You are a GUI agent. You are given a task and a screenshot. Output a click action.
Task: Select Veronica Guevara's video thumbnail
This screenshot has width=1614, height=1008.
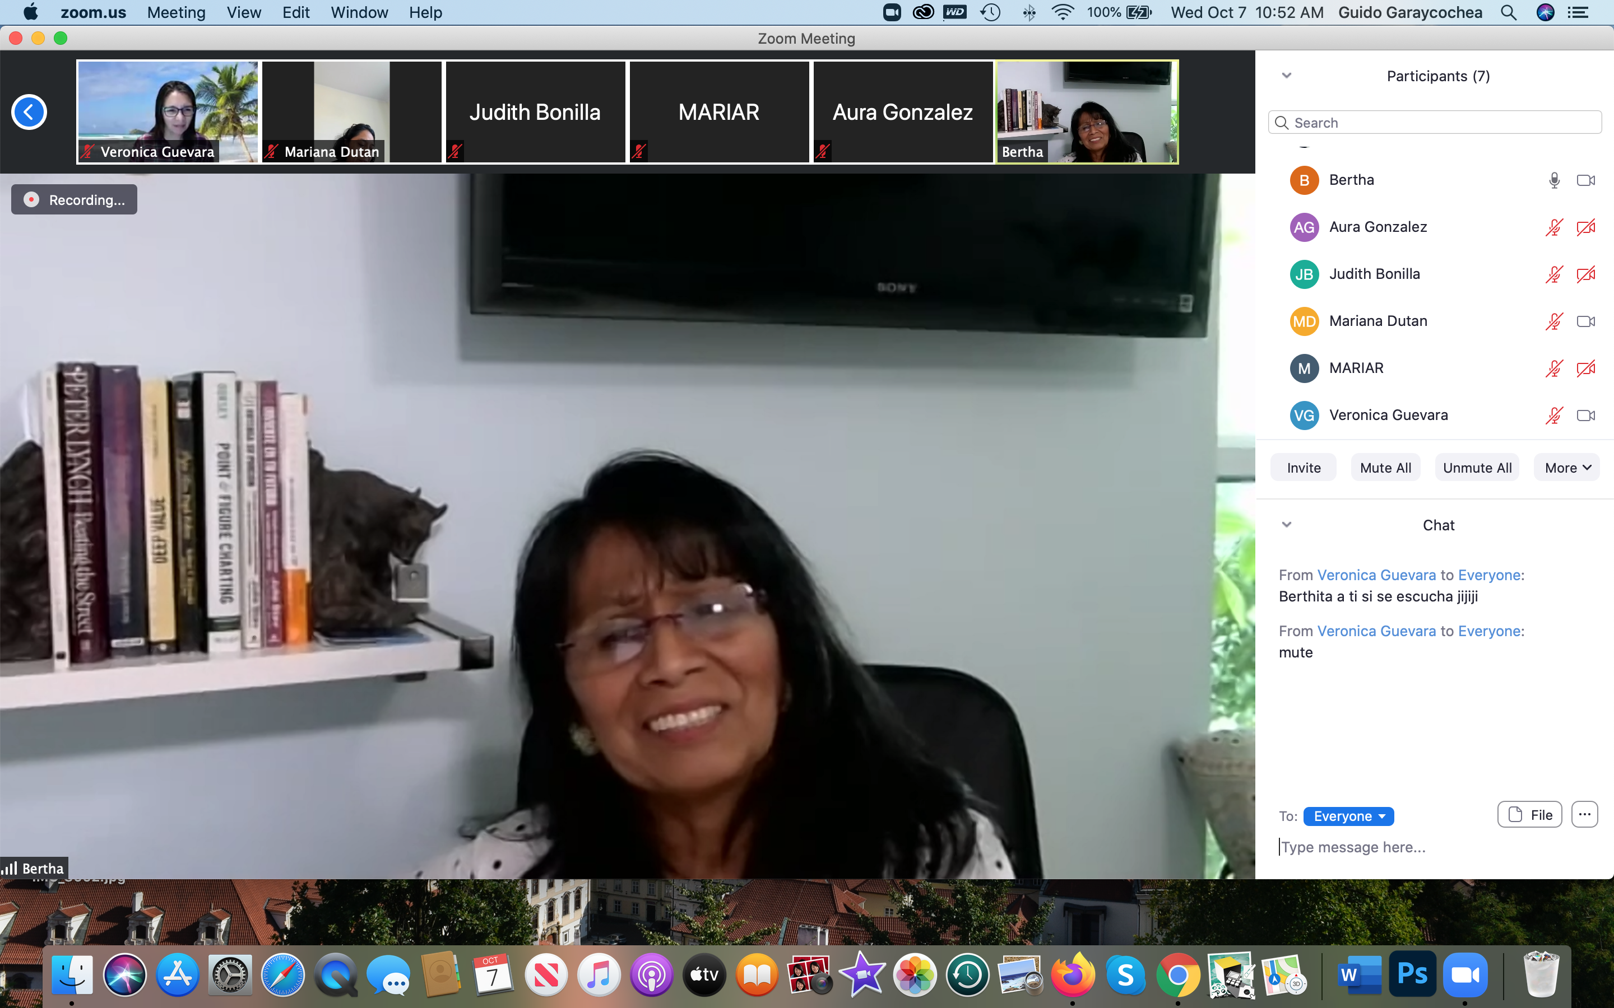(x=168, y=111)
